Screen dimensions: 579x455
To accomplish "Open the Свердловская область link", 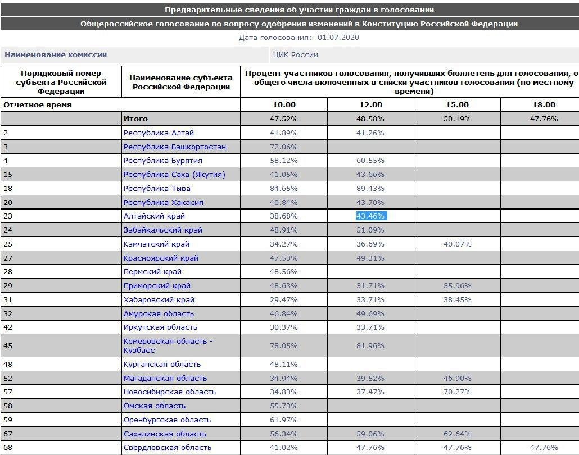I will coord(168,448).
